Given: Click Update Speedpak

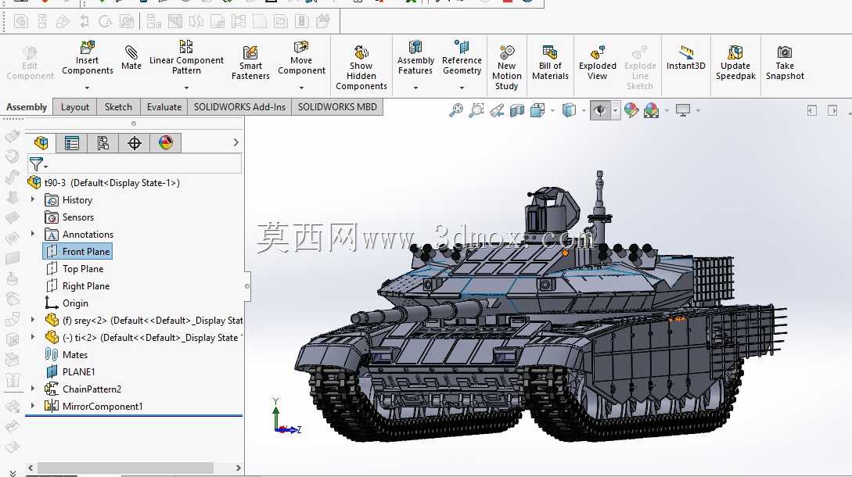Looking at the screenshot, I should (x=735, y=63).
